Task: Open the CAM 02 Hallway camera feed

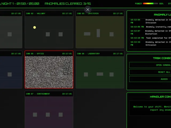Action: (x=49, y=29)
